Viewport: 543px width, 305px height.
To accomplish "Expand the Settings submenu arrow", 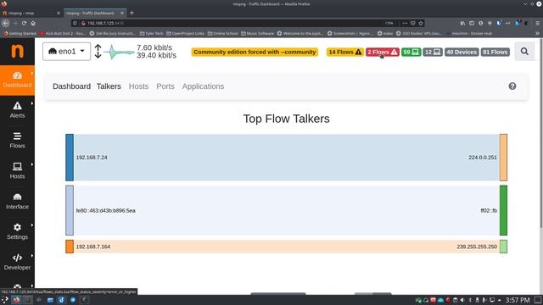I will click(x=32, y=225).
